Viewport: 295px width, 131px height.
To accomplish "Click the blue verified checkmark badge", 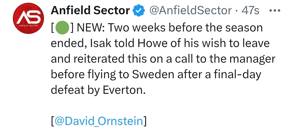I will [138, 11].
